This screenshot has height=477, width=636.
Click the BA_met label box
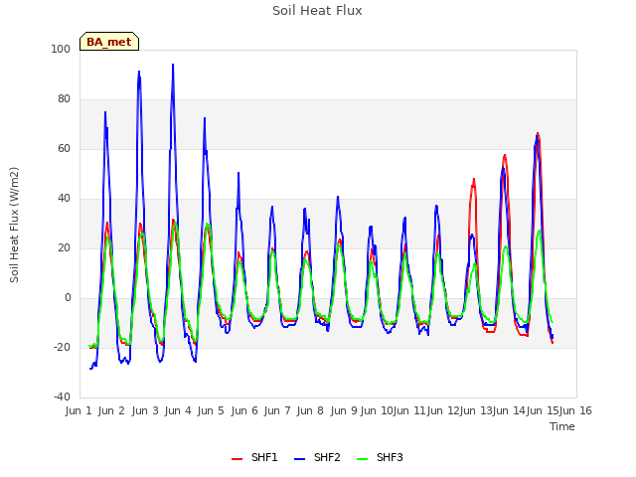[109, 42]
